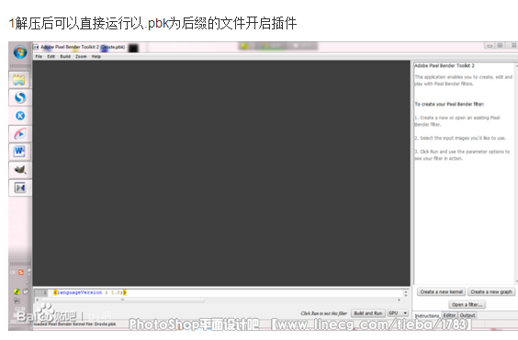Switch to the Output tab

467,315
